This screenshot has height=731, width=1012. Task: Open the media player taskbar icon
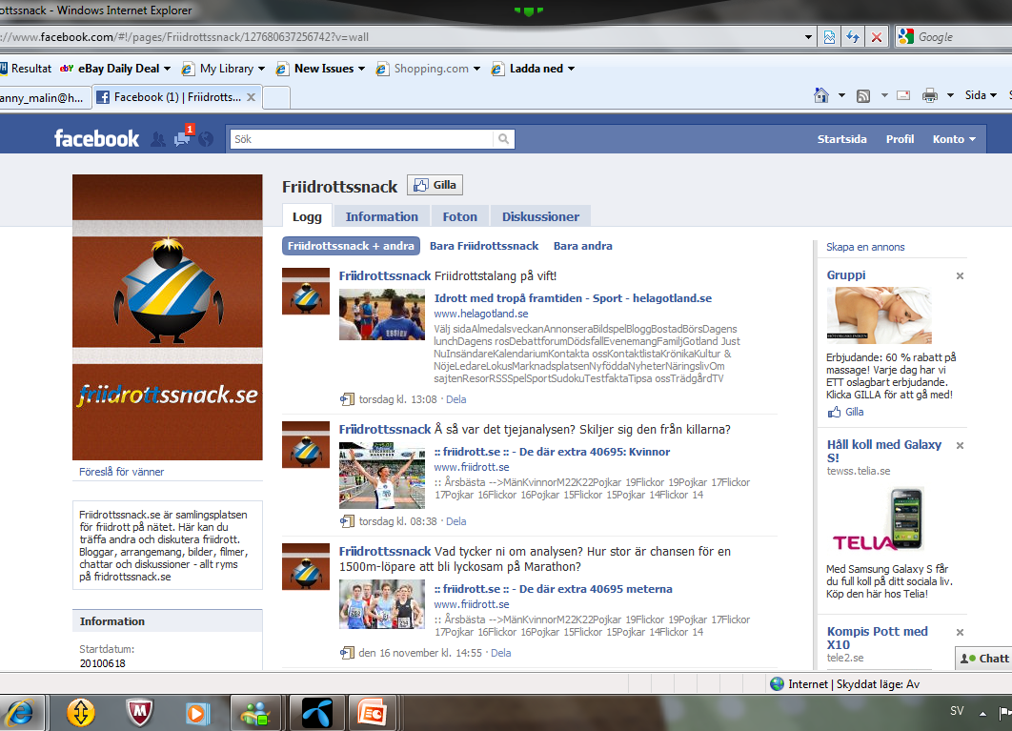pyautogui.click(x=197, y=713)
